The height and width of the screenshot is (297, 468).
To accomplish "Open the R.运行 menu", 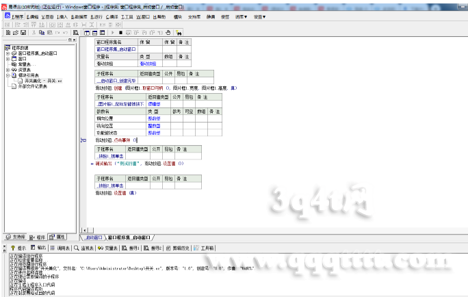I will click(96, 17).
